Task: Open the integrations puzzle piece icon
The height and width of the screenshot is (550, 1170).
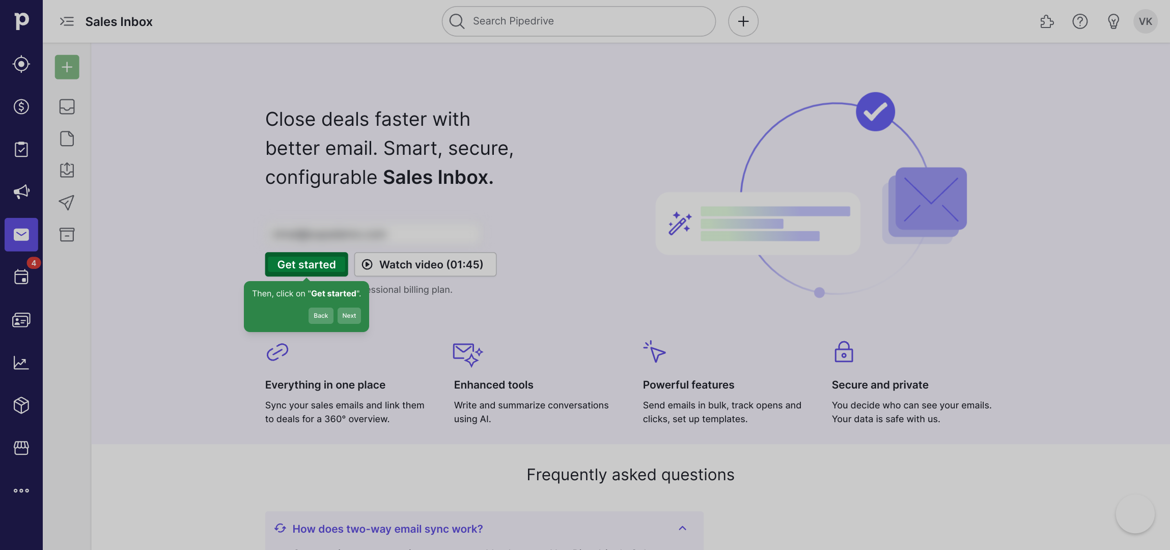Action: pyautogui.click(x=1047, y=21)
